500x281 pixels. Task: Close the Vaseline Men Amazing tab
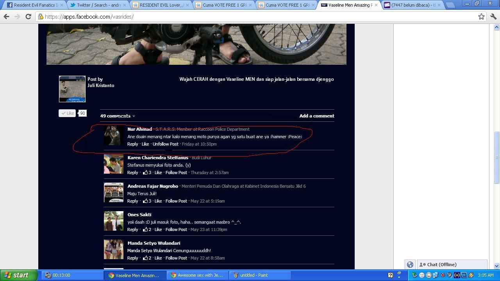pos(376,5)
